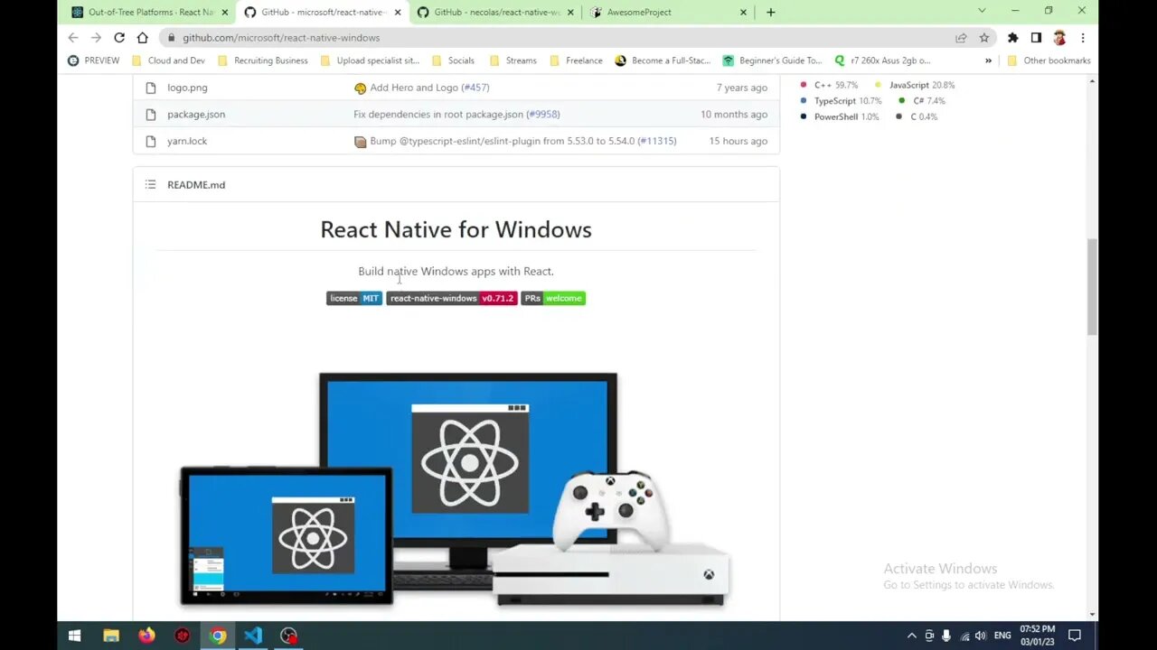Close the AwesomeProject tab
The image size is (1157, 650).
[x=743, y=13]
